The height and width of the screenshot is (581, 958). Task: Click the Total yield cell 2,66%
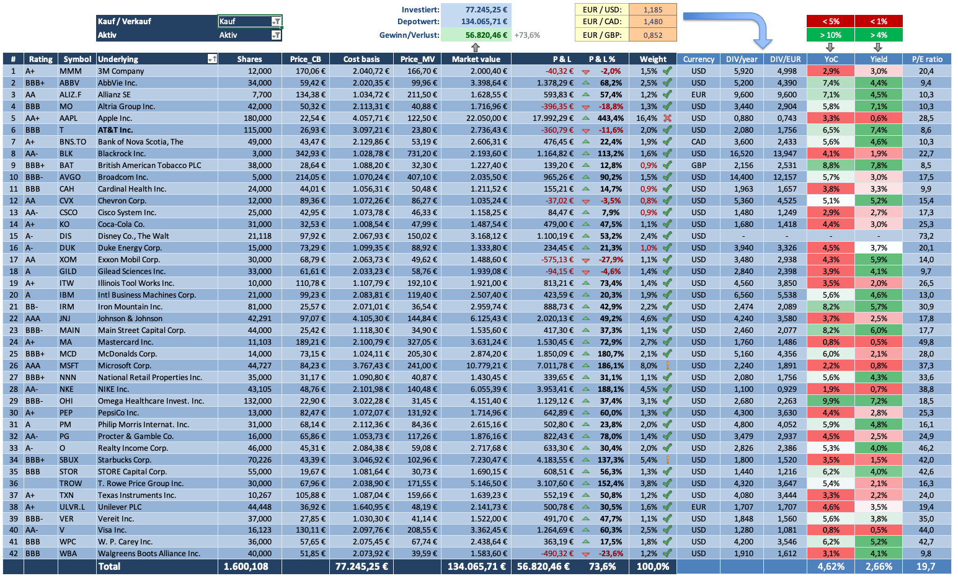[879, 567]
